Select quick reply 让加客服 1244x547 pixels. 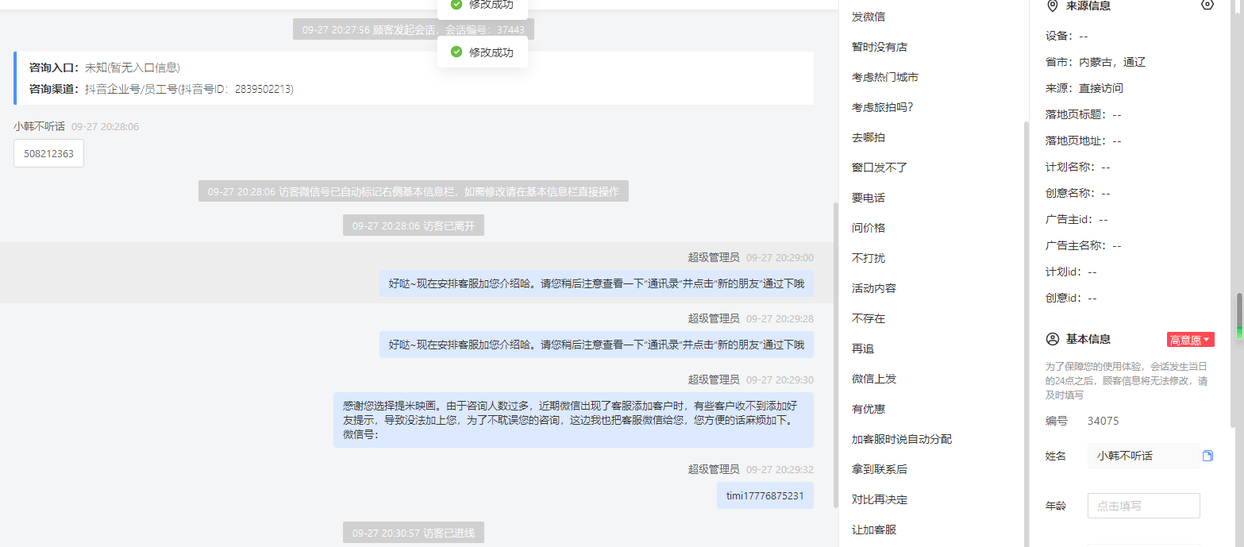click(874, 530)
